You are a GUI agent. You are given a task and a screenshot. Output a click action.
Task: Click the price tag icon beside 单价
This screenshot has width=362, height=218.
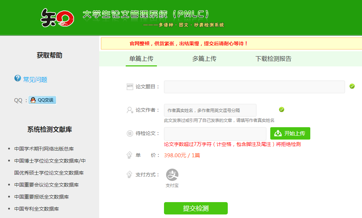point(130,155)
